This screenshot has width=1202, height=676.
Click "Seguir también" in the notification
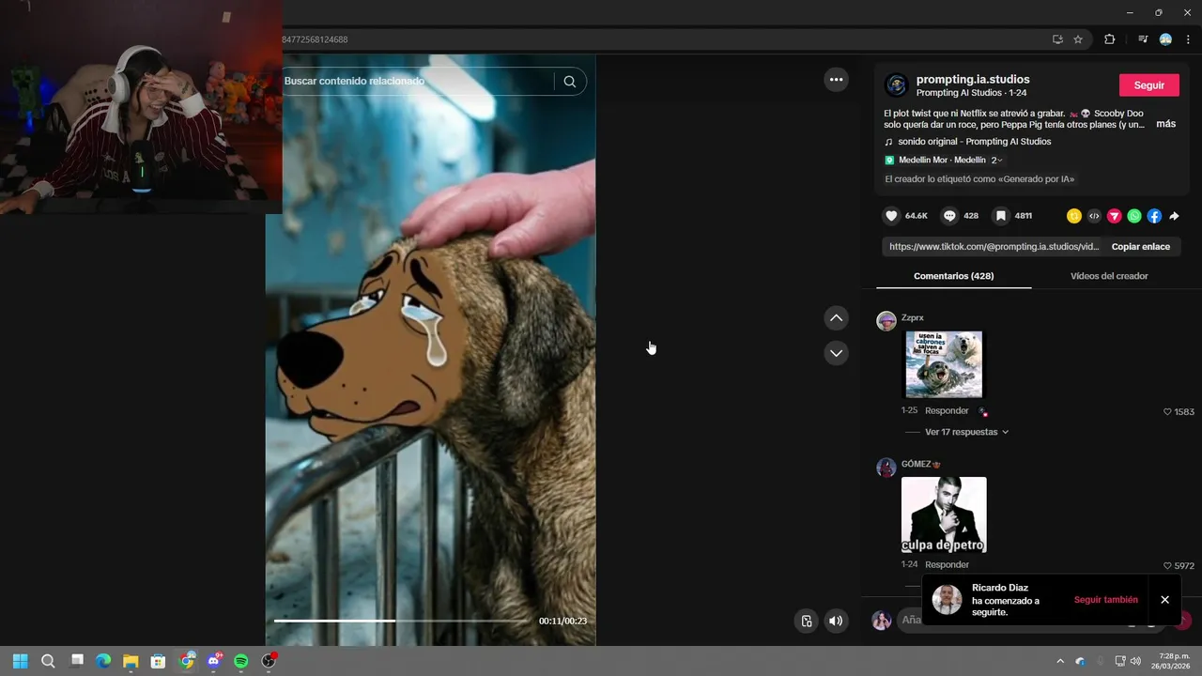coord(1105,600)
